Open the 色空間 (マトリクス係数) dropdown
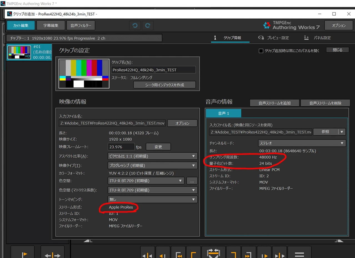The image size is (355, 258). coord(152,190)
